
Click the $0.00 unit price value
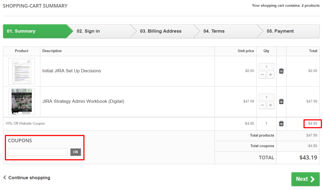click(250, 71)
